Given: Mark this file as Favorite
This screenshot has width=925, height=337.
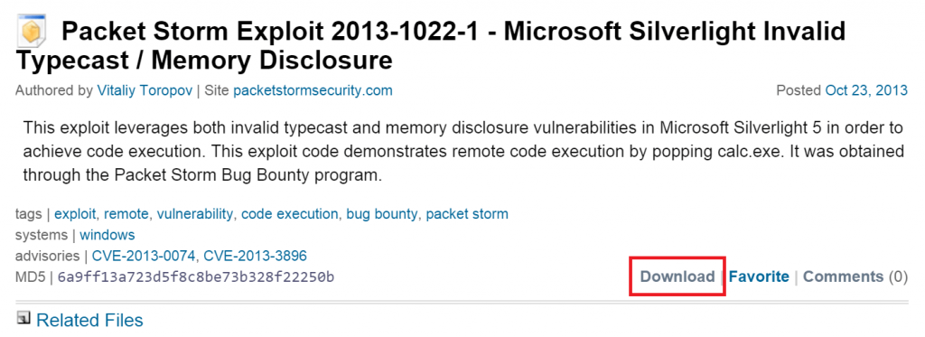Looking at the screenshot, I should [x=759, y=276].
